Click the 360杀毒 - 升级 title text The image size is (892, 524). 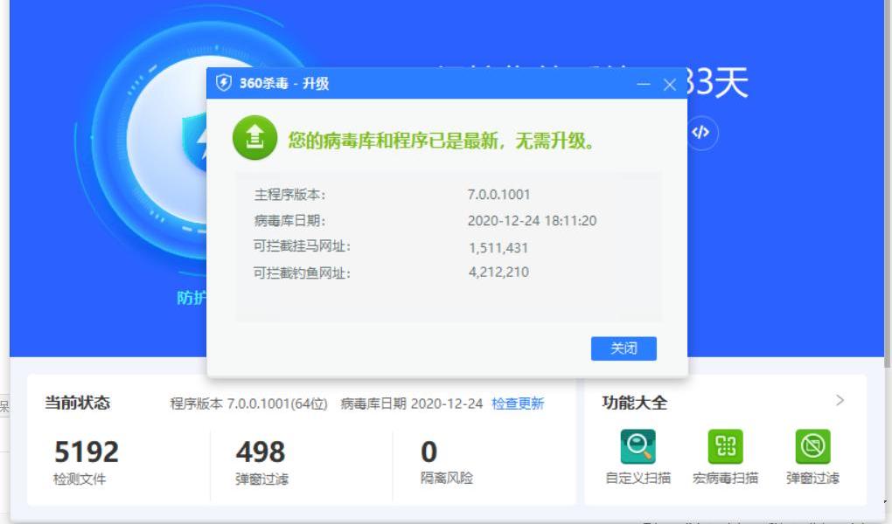[x=284, y=84]
